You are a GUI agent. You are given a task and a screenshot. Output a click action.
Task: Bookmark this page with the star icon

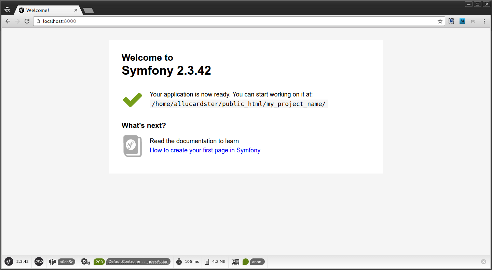(440, 21)
